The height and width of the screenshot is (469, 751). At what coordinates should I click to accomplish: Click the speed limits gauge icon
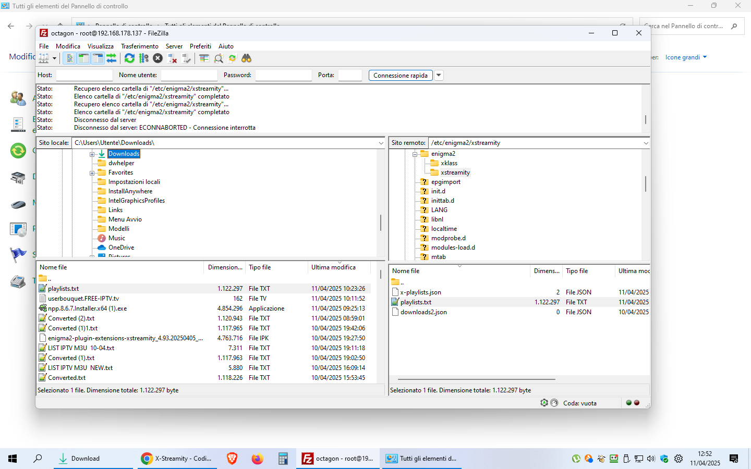[x=554, y=403]
